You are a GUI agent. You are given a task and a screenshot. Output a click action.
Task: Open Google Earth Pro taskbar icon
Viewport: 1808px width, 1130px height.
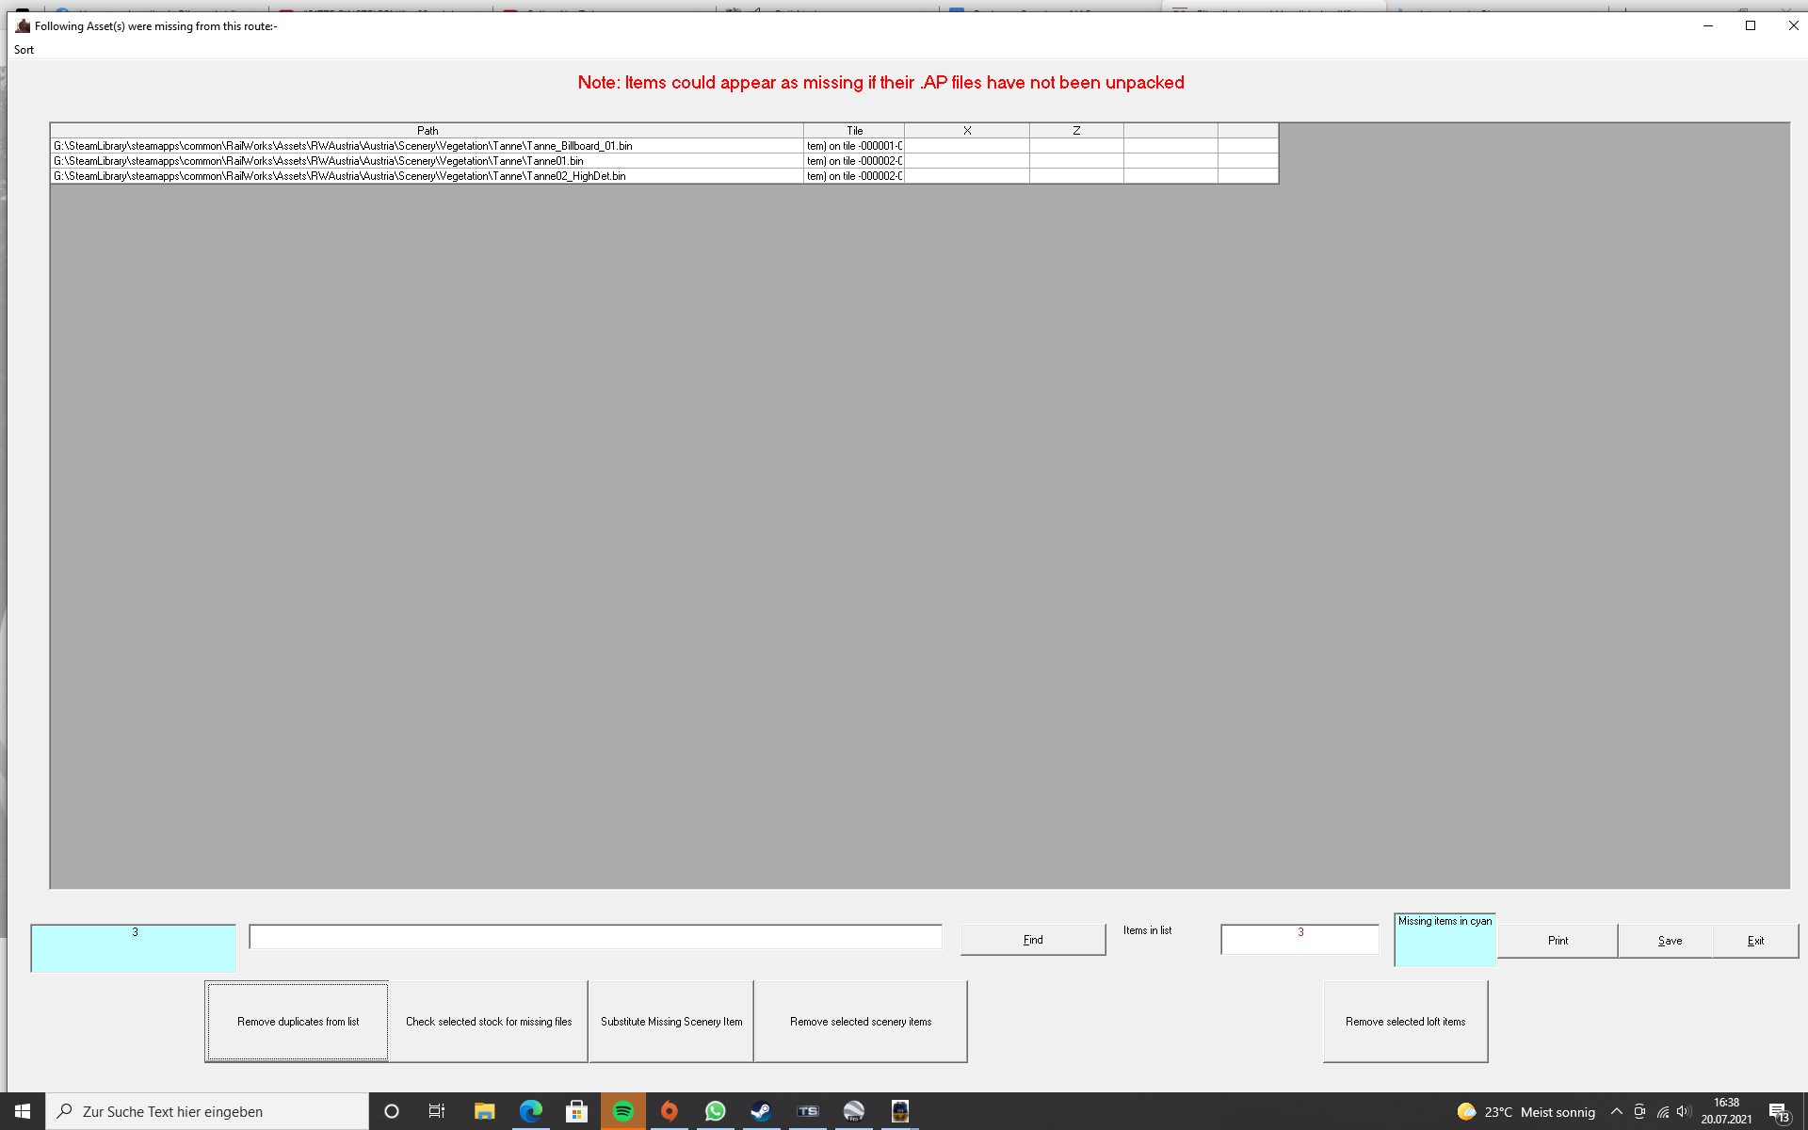853,1111
